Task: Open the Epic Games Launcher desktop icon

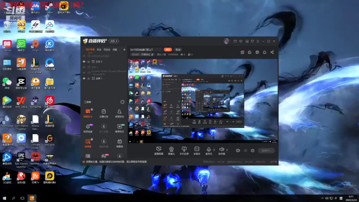Action: click(21, 160)
